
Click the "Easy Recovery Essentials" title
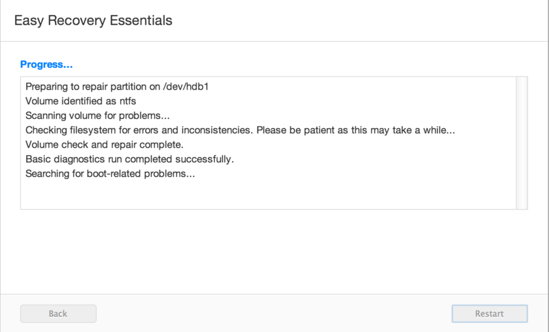pyautogui.click(x=93, y=20)
